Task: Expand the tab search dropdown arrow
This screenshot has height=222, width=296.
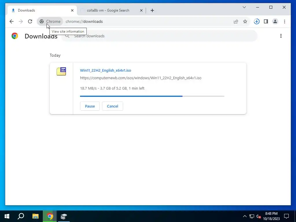Action: pos(244,7)
